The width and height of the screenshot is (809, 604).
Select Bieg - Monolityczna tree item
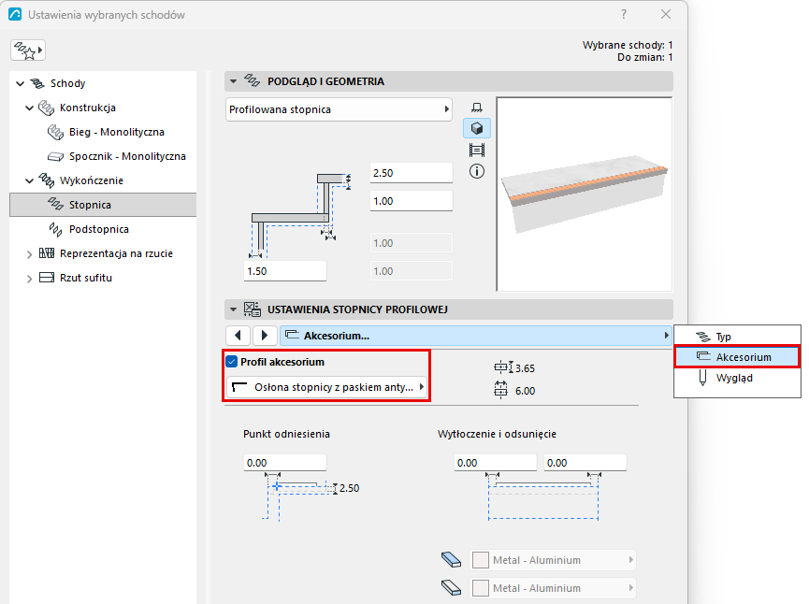[x=117, y=132]
